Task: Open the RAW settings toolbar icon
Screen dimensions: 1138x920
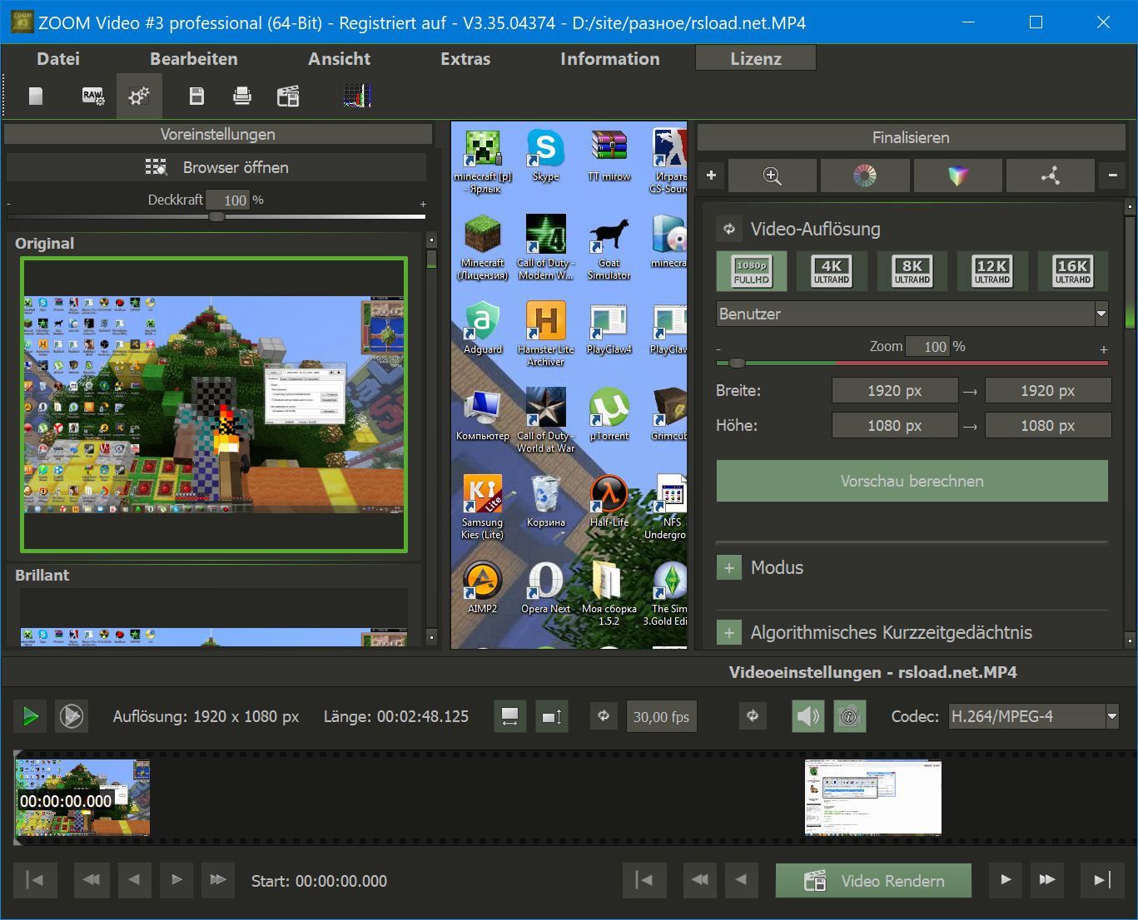Action: [x=93, y=96]
